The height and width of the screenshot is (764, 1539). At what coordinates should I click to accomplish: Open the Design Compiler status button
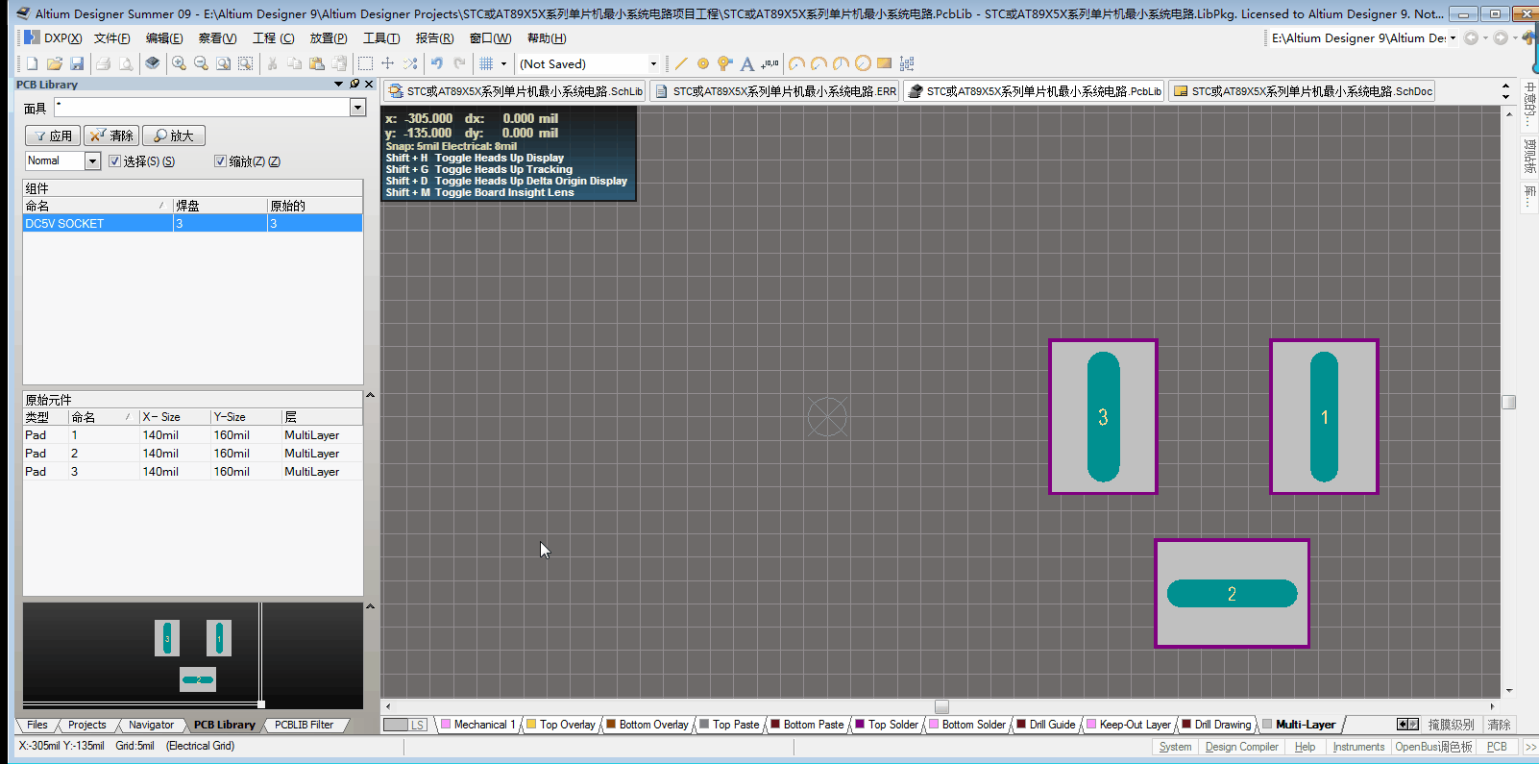click(1241, 747)
